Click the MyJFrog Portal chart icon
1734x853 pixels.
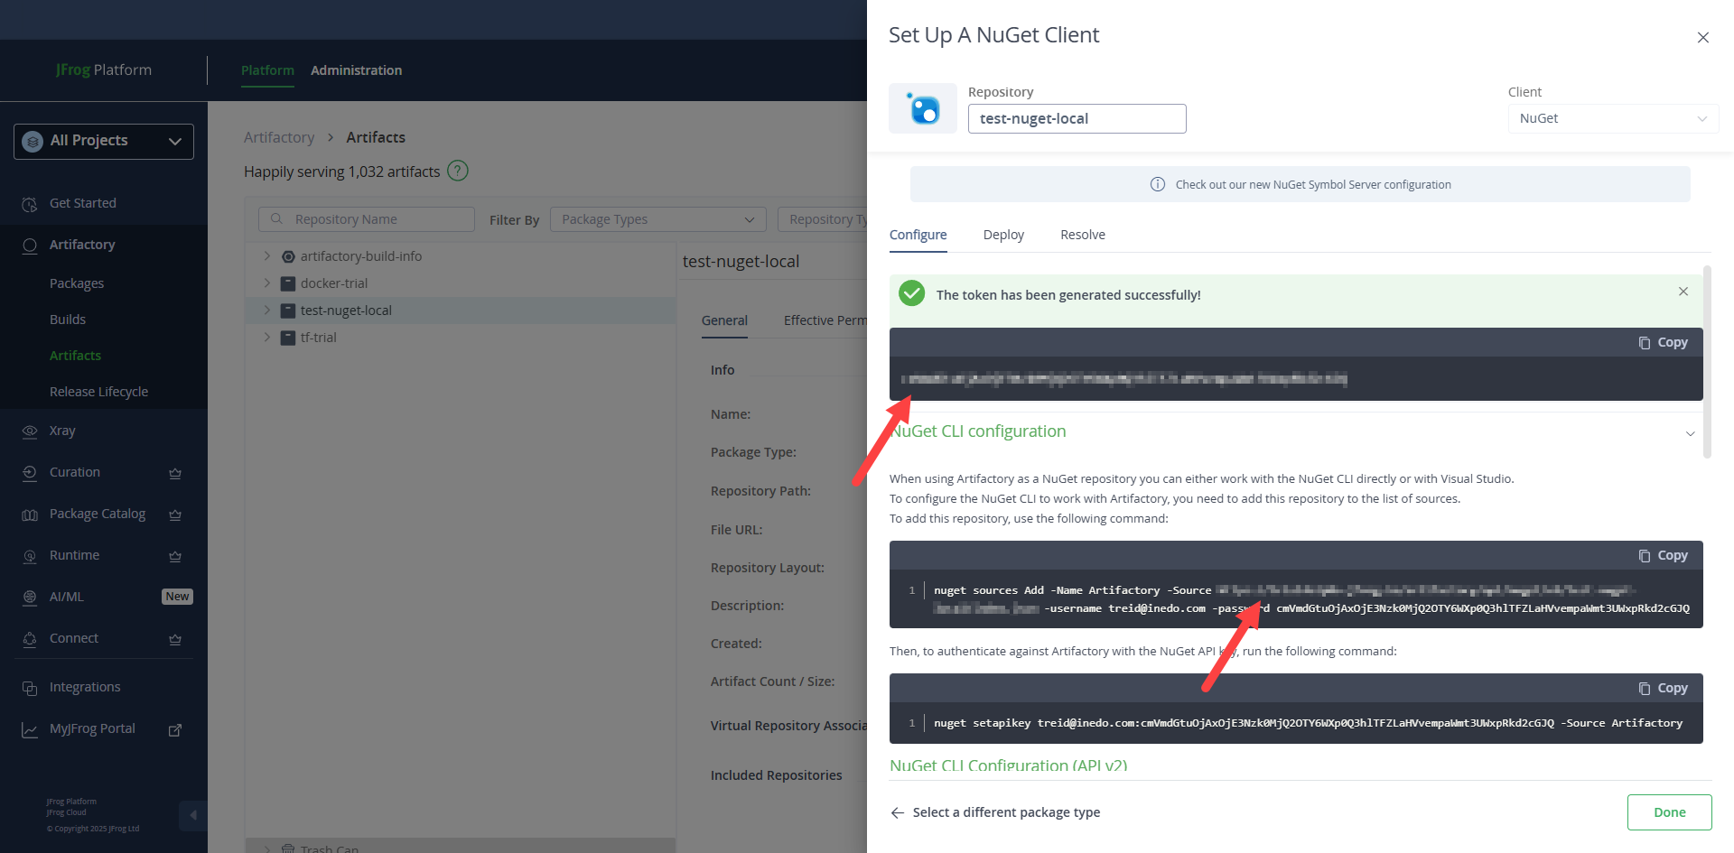[x=30, y=729]
